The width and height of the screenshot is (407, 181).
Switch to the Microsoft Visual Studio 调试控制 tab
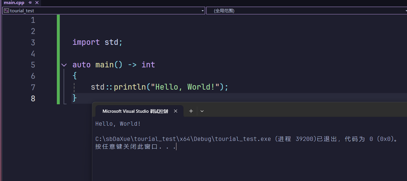click(x=135, y=111)
